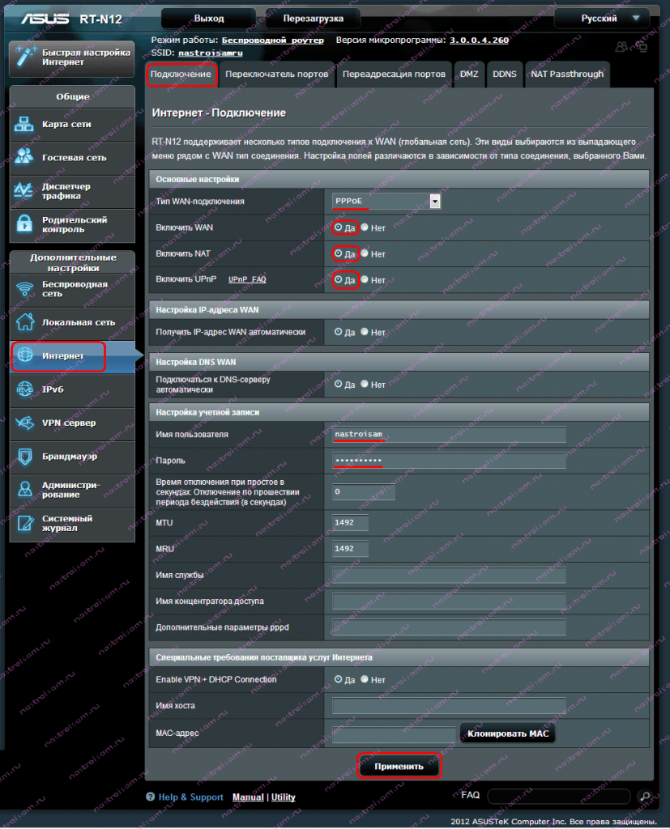670x829 pixels.
Task: Switch to the DMZ tab
Action: (x=469, y=74)
